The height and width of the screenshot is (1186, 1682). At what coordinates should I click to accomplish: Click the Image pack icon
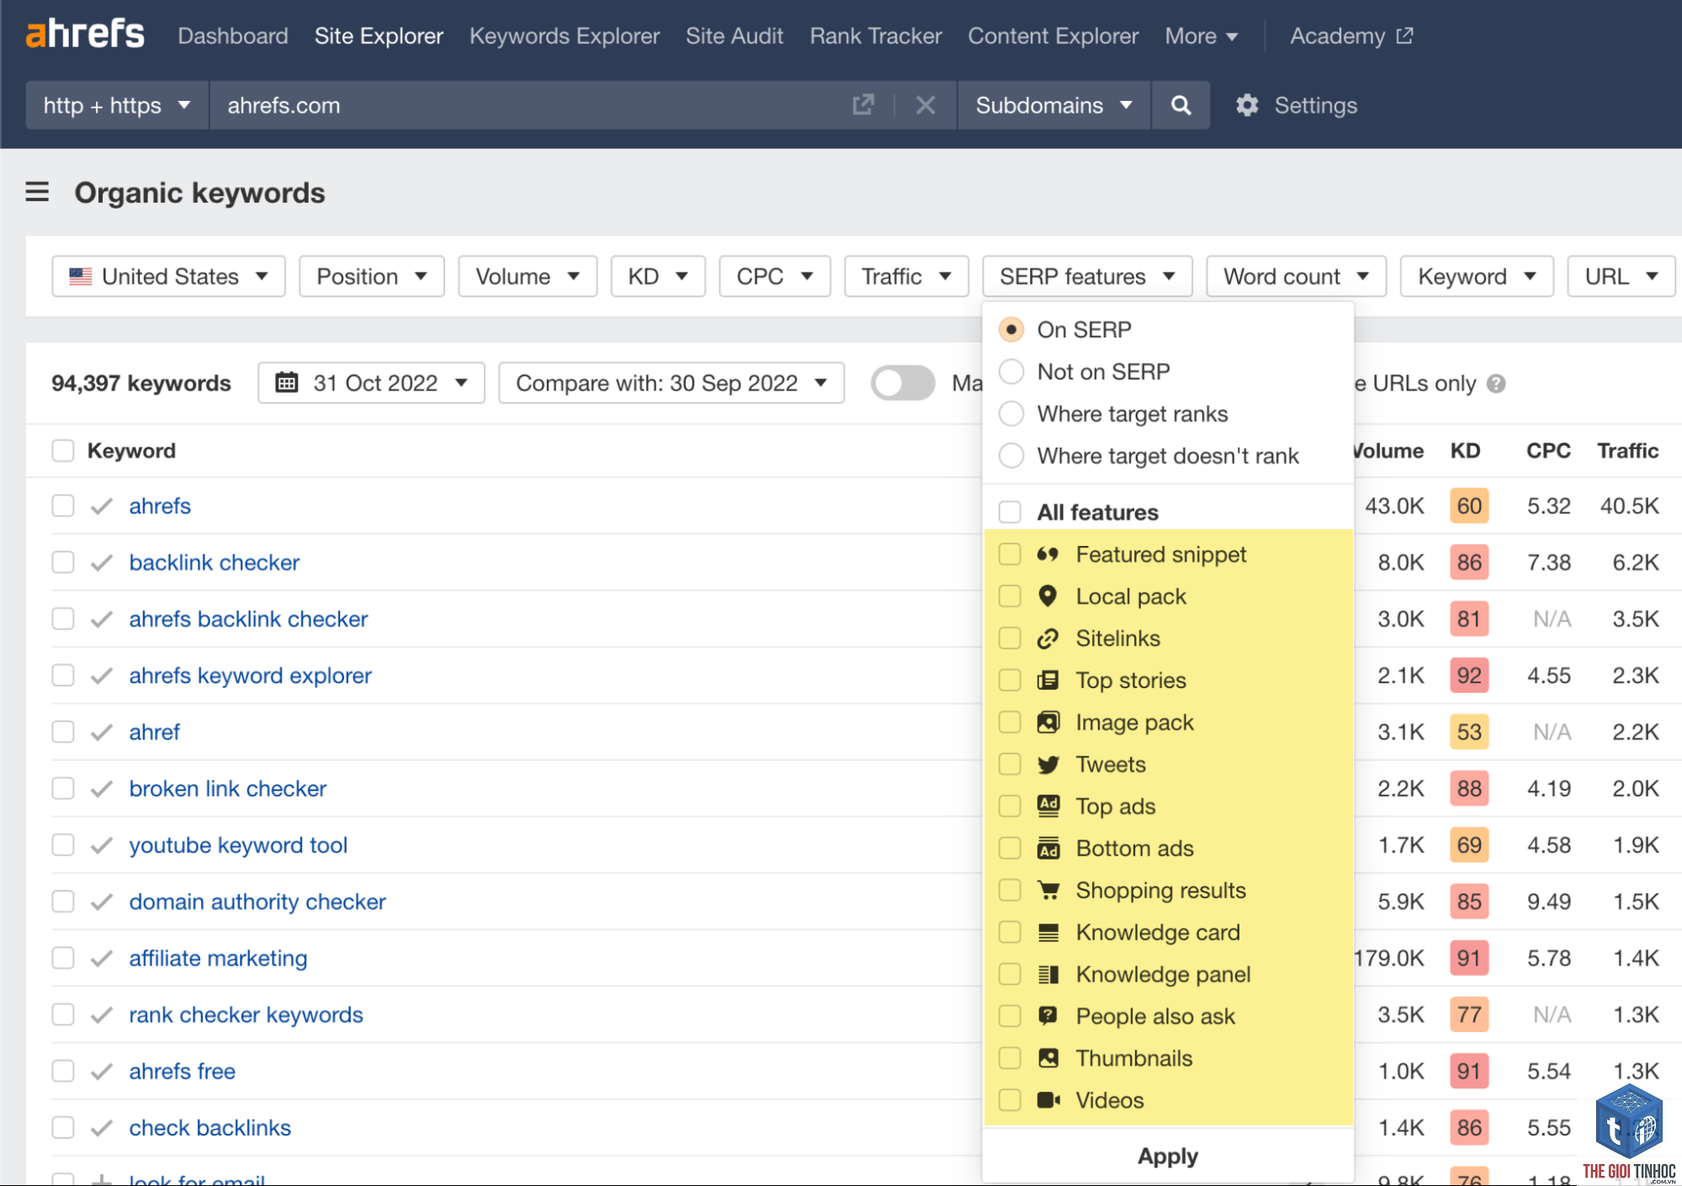point(1048,723)
